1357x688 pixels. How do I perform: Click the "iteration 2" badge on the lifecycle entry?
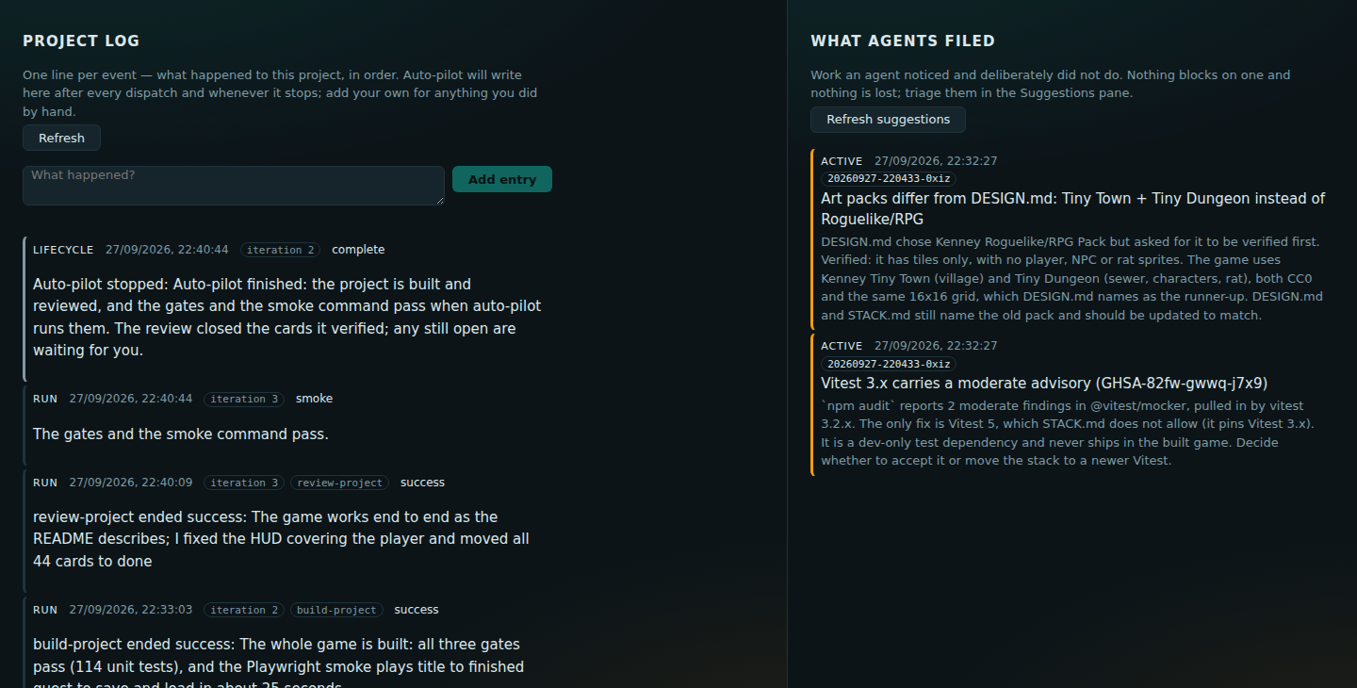(280, 250)
